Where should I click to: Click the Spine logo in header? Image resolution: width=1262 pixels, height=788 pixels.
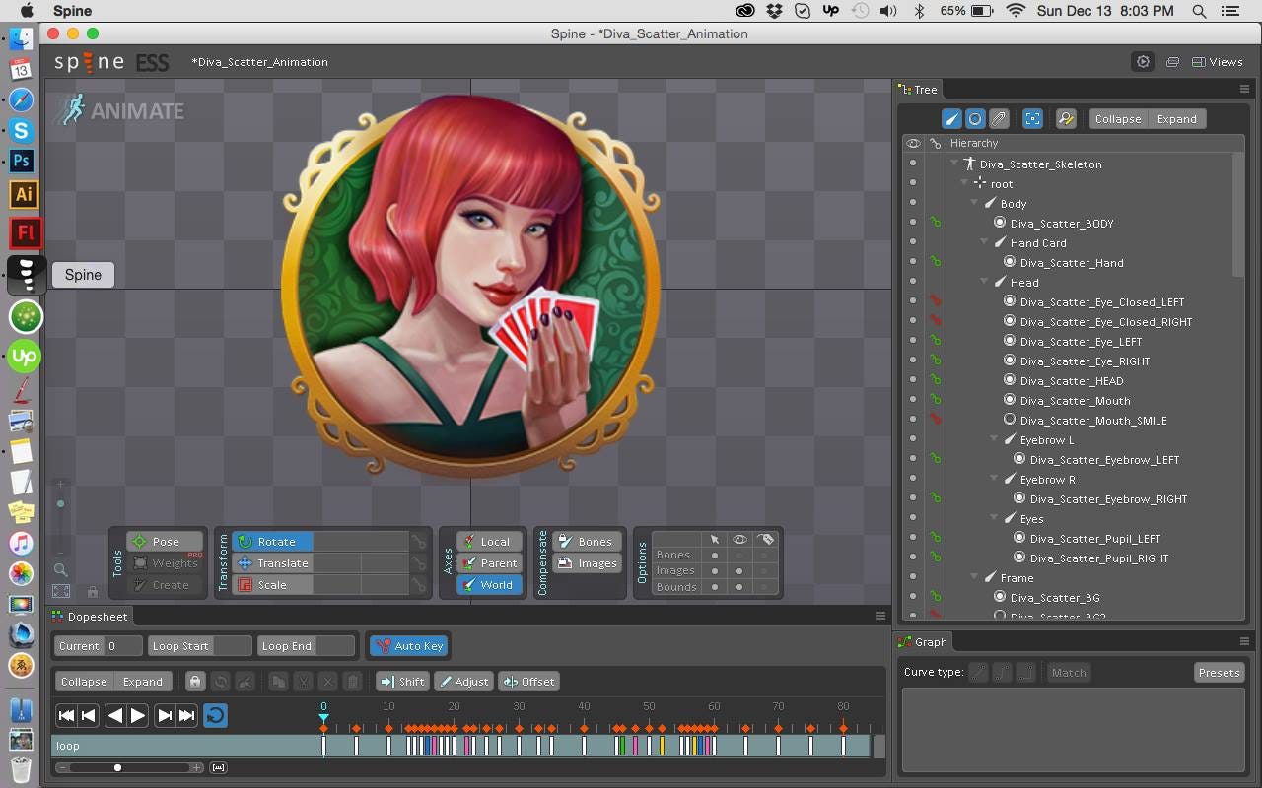(111, 62)
